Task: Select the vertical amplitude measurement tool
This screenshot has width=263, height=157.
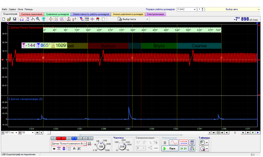Action: [27, 19]
